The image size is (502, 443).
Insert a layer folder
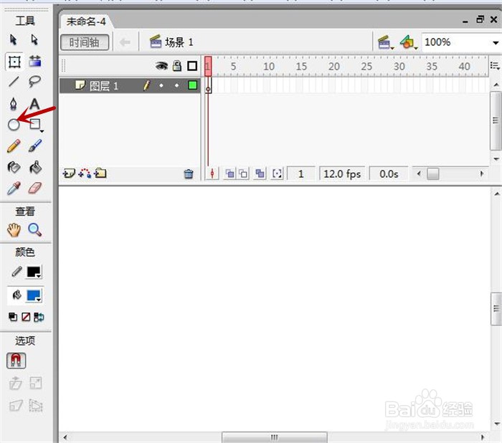pos(100,173)
